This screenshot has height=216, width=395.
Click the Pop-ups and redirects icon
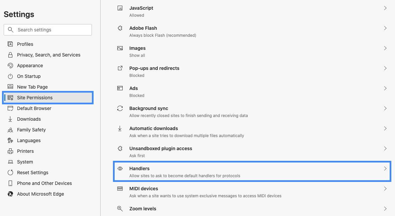pos(120,68)
